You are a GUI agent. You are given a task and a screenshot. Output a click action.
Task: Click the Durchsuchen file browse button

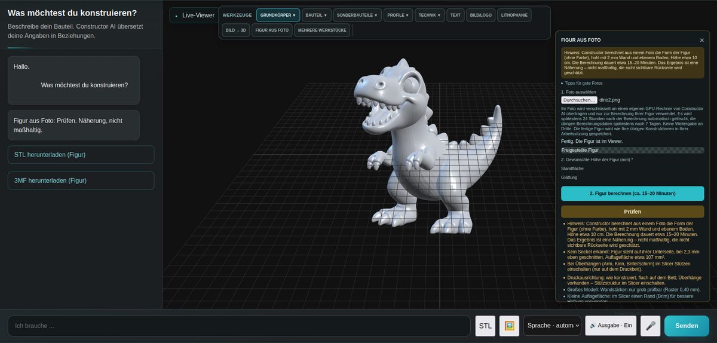click(579, 100)
